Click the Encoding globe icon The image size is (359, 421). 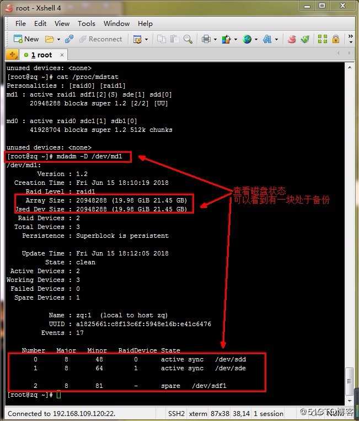tap(247, 39)
